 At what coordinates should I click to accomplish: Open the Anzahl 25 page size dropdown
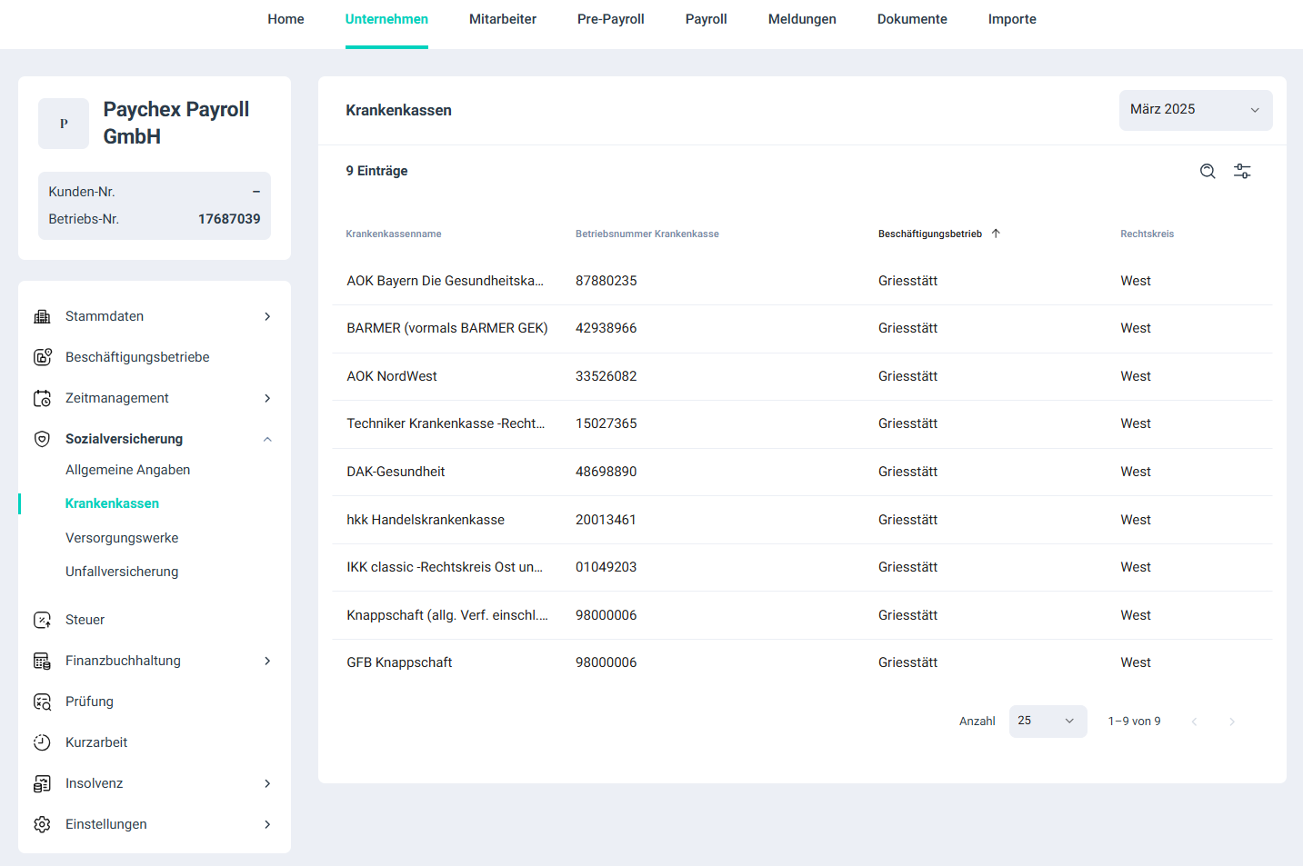point(1047,722)
